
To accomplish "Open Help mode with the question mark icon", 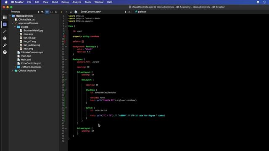I will point(5,52).
